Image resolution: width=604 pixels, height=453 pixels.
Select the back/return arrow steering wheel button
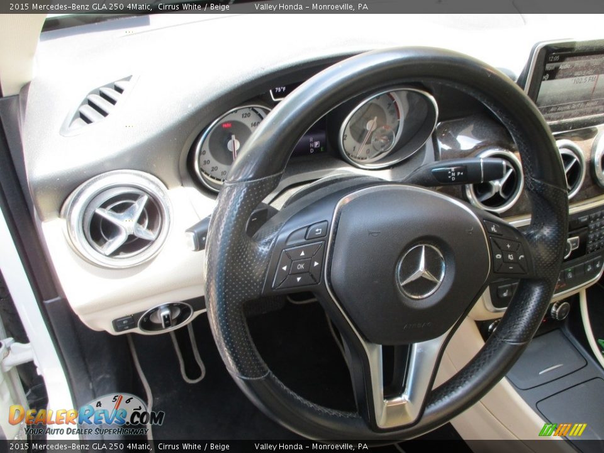[317, 230]
